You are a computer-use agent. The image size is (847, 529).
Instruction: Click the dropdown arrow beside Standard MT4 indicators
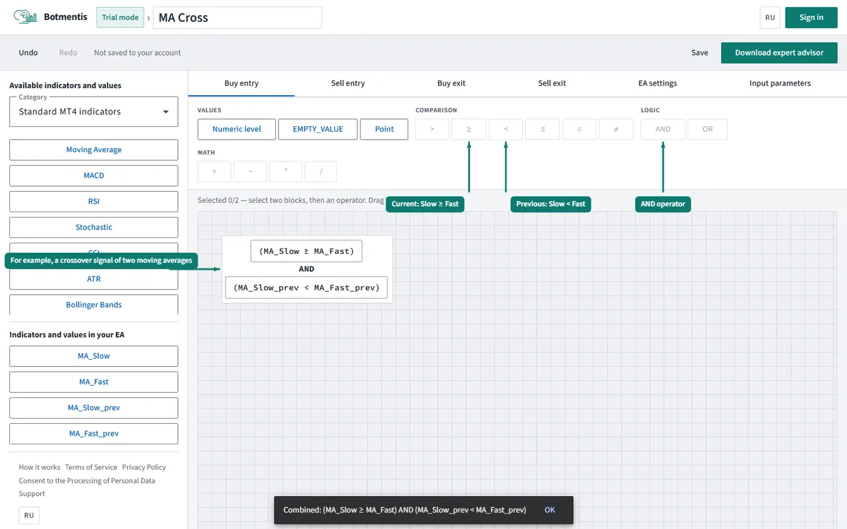pos(166,112)
